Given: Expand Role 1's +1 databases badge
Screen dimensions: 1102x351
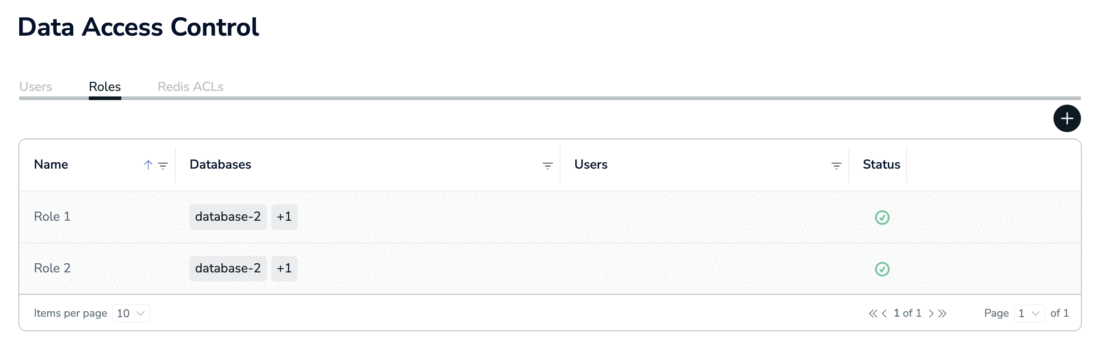Looking at the screenshot, I should [x=284, y=217].
